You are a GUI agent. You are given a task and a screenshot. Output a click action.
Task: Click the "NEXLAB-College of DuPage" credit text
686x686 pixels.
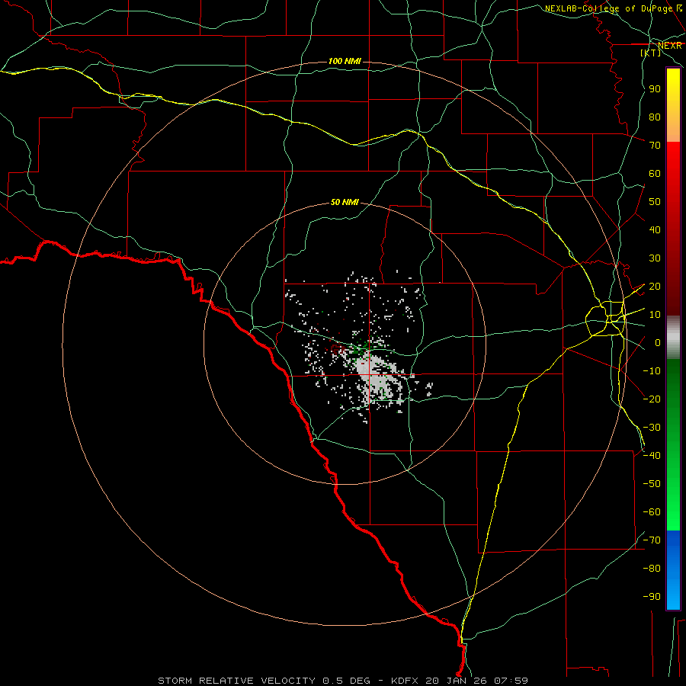(608, 8)
